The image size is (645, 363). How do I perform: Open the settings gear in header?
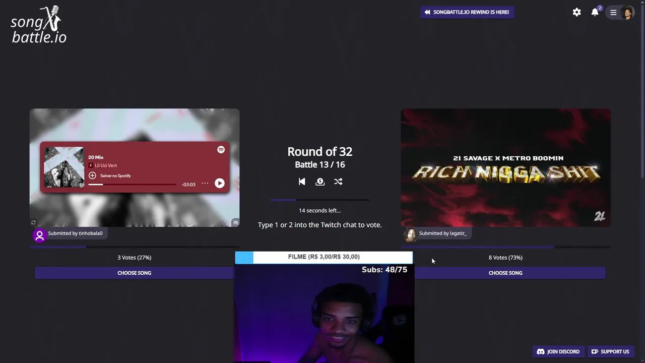click(576, 12)
